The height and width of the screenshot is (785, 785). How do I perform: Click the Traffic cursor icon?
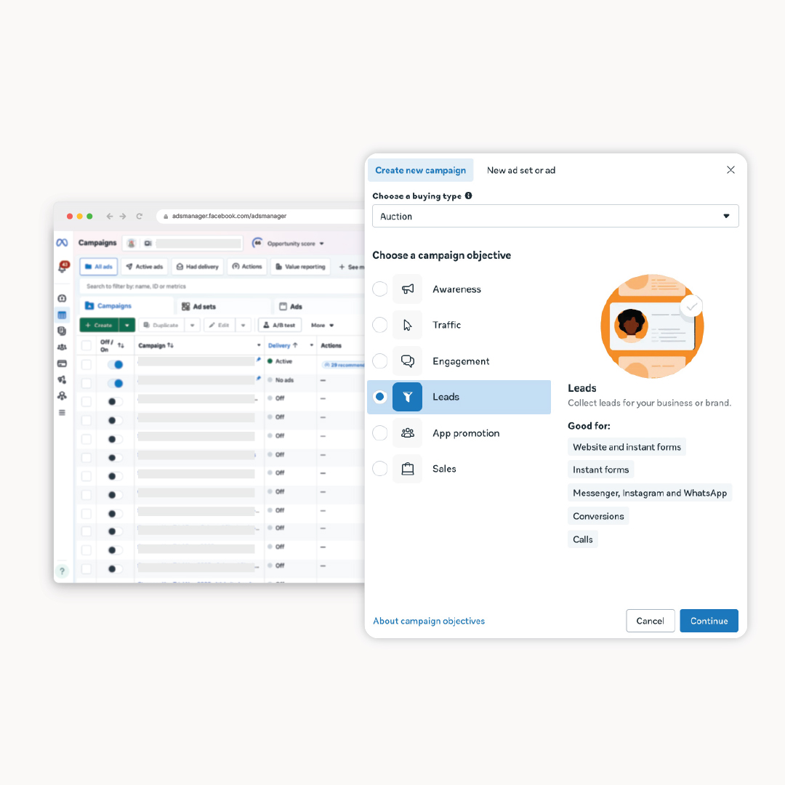point(407,325)
